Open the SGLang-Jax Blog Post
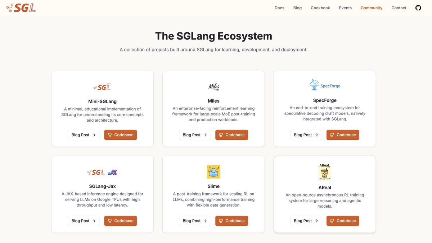 [x=84, y=221]
